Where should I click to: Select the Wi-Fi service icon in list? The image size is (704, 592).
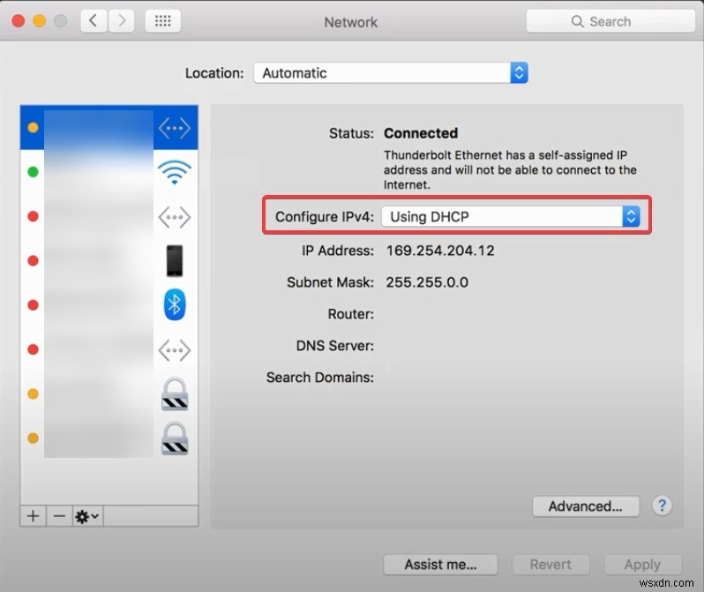(x=174, y=172)
